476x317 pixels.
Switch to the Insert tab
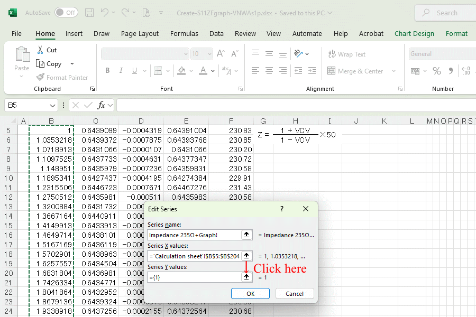pyautogui.click(x=74, y=33)
